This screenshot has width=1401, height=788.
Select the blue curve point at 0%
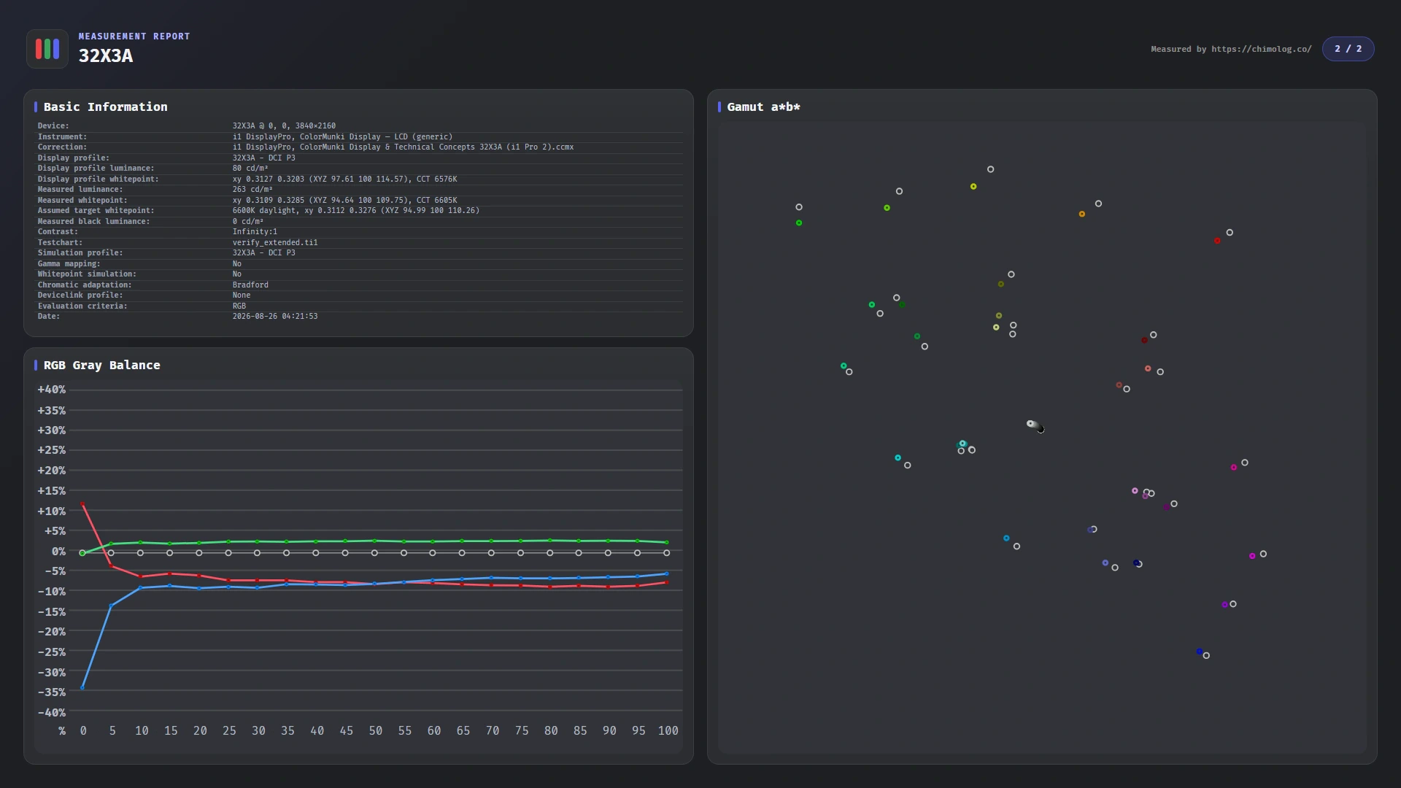[x=82, y=687]
